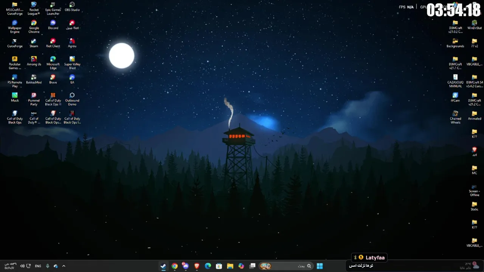This screenshot has width=484, height=272.
Task: Click the Google Chrome desktop shortcut
Action: (x=34, y=27)
